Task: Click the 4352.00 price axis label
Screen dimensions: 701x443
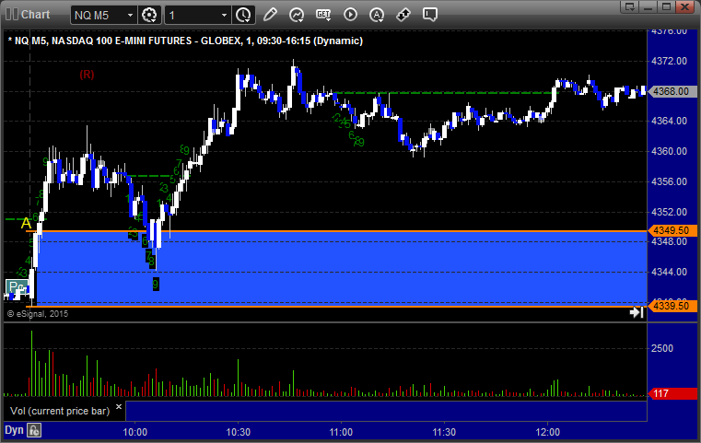Action: click(x=670, y=212)
